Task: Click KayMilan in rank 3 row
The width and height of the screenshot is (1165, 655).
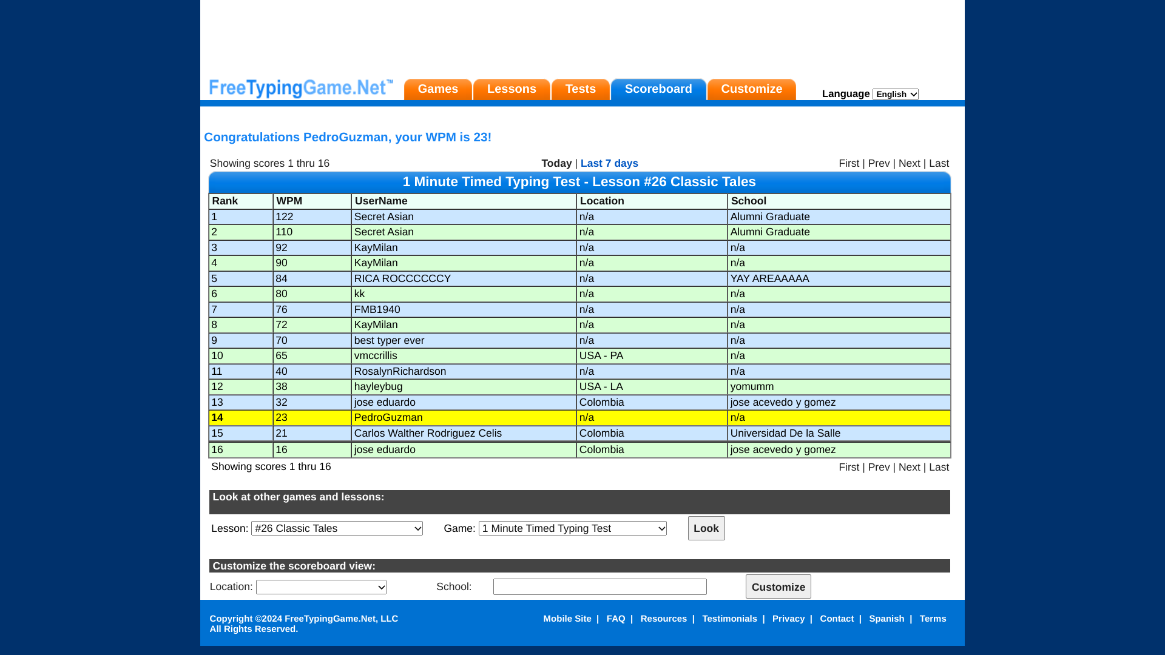Action: tap(376, 248)
